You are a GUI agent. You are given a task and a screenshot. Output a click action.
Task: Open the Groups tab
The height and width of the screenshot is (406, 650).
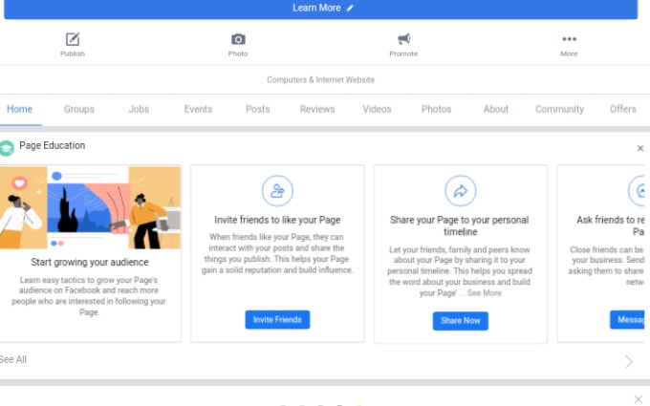click(x=78, y=109)
